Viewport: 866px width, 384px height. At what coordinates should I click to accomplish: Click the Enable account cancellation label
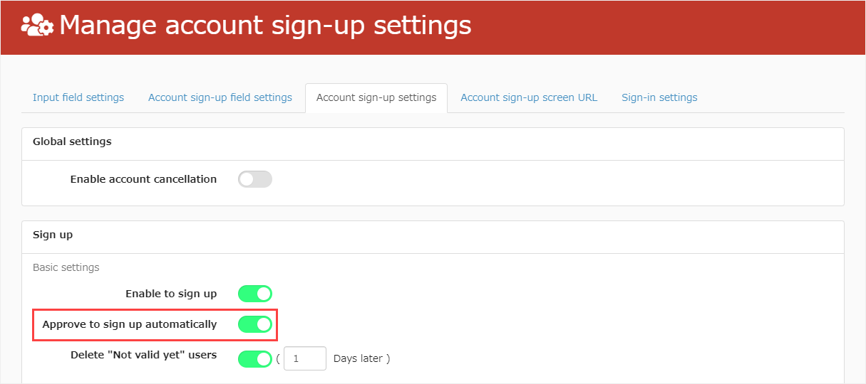click(x=143, y=179)
